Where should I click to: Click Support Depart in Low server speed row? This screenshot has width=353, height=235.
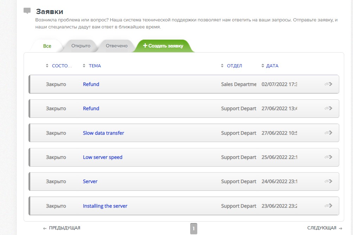tap(239, 157)
